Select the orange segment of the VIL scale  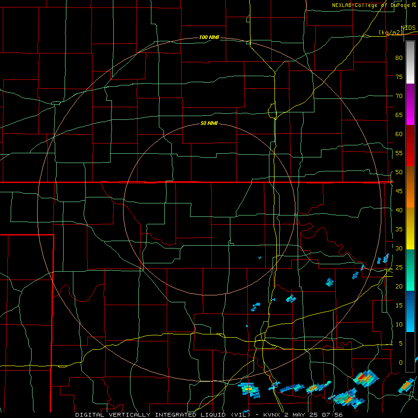click(x=410, y=197)
